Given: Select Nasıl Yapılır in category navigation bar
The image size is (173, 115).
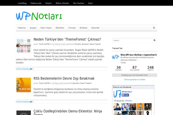Looking at the screenshot, I should [x=46, y=28].
